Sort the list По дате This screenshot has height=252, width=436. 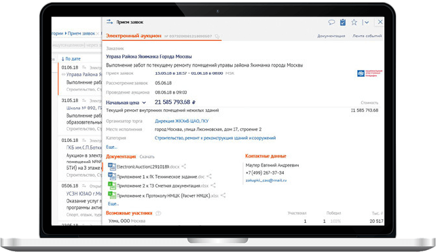[71, 58]
